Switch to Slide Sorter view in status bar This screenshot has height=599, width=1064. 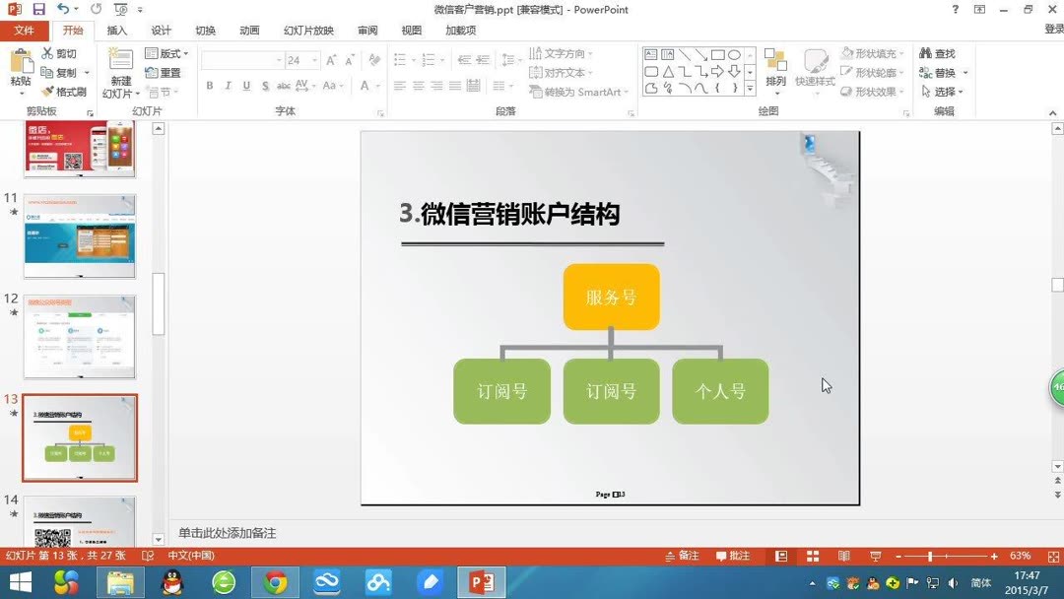point(812,555)
